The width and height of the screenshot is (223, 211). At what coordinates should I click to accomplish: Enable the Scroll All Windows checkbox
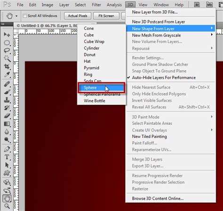[24, 16]
